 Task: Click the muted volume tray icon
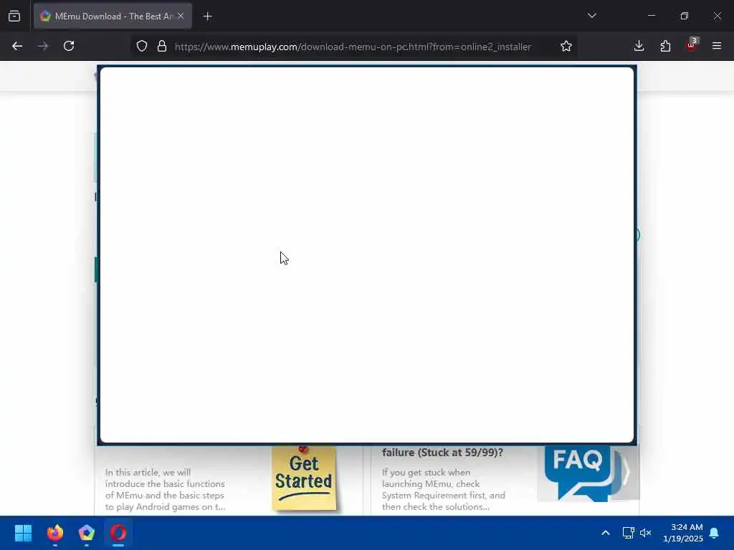646,533
